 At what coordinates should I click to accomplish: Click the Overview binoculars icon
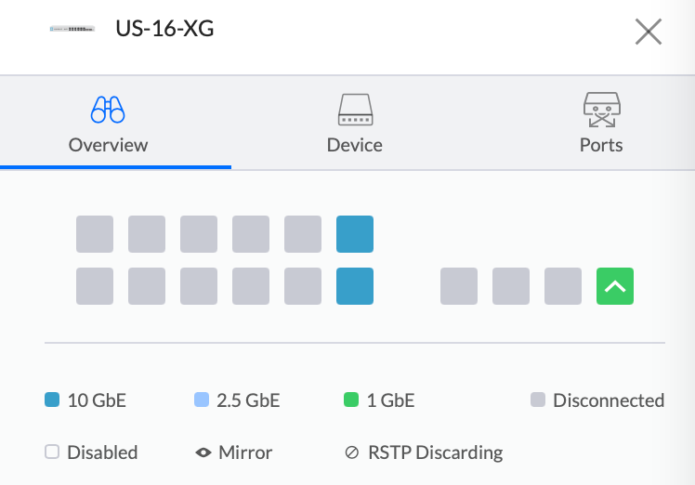pyautogui.click(x=108, y=110)
